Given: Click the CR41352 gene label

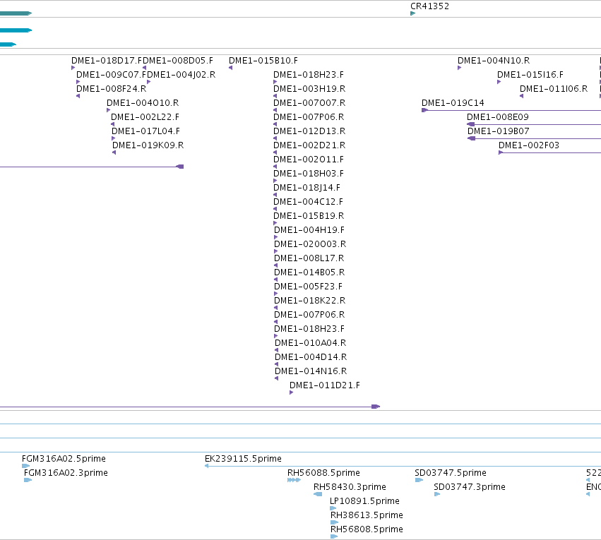Looking at the screenshot, I should (x=429, y=6).
